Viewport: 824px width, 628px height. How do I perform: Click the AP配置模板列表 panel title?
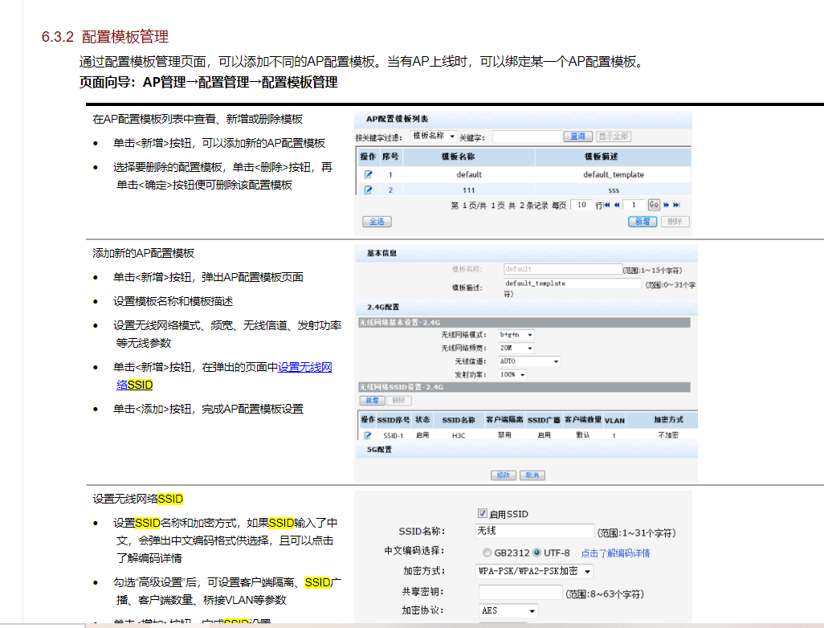(x=398, y=119)
